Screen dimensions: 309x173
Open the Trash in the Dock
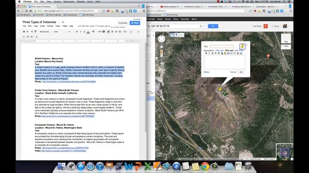(x=248, y=166)
